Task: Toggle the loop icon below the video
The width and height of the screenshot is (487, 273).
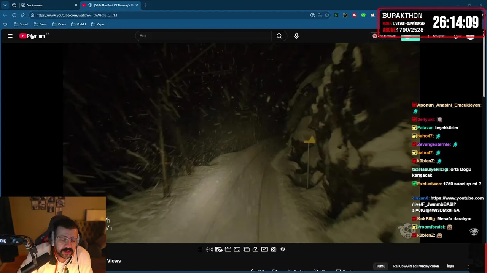Action: click(201, 249)
